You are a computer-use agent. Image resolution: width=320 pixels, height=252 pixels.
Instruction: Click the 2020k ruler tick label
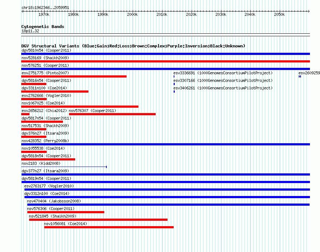(x=191, y=14)
